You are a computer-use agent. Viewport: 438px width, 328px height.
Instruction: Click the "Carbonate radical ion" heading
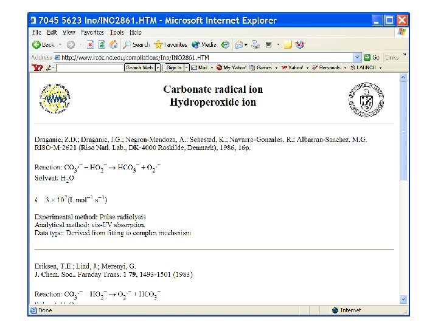point(213,89)
